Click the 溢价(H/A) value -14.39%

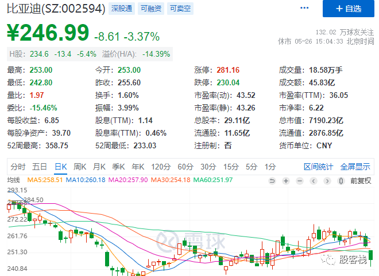156,54
